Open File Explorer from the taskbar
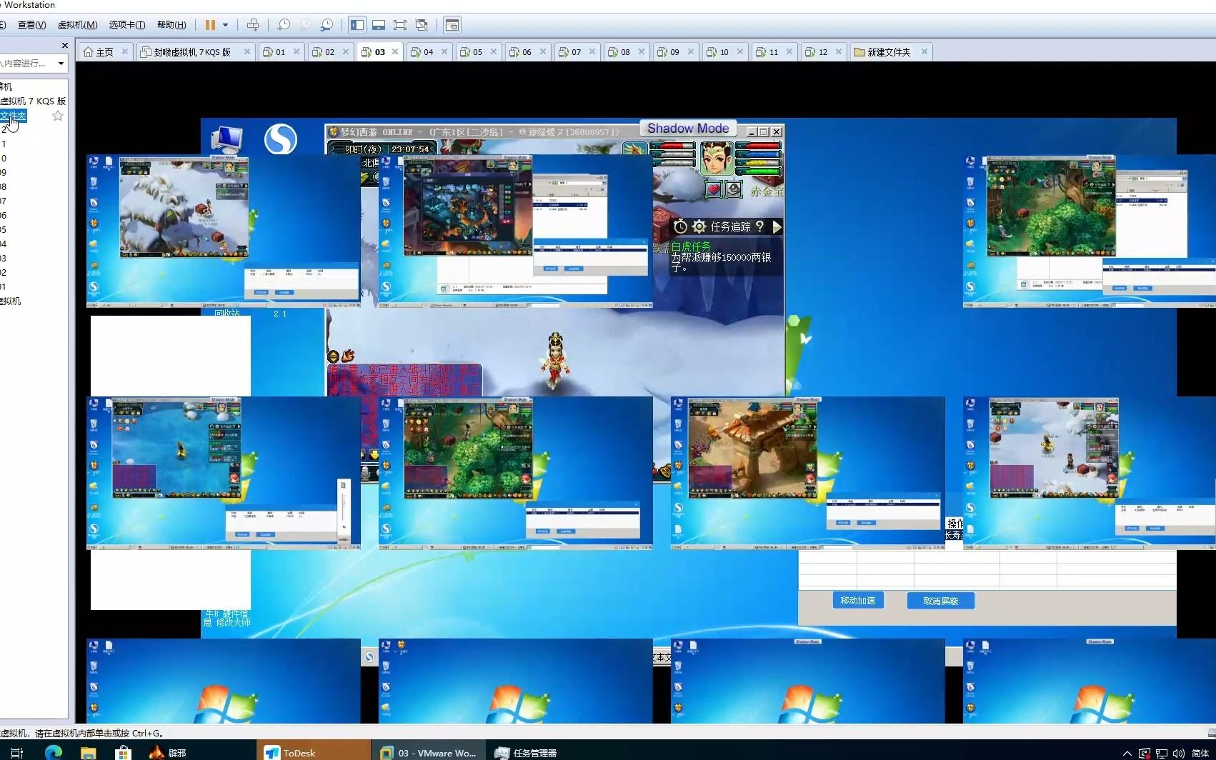This screenshot has height=760, width=1216. pos(88,753)
